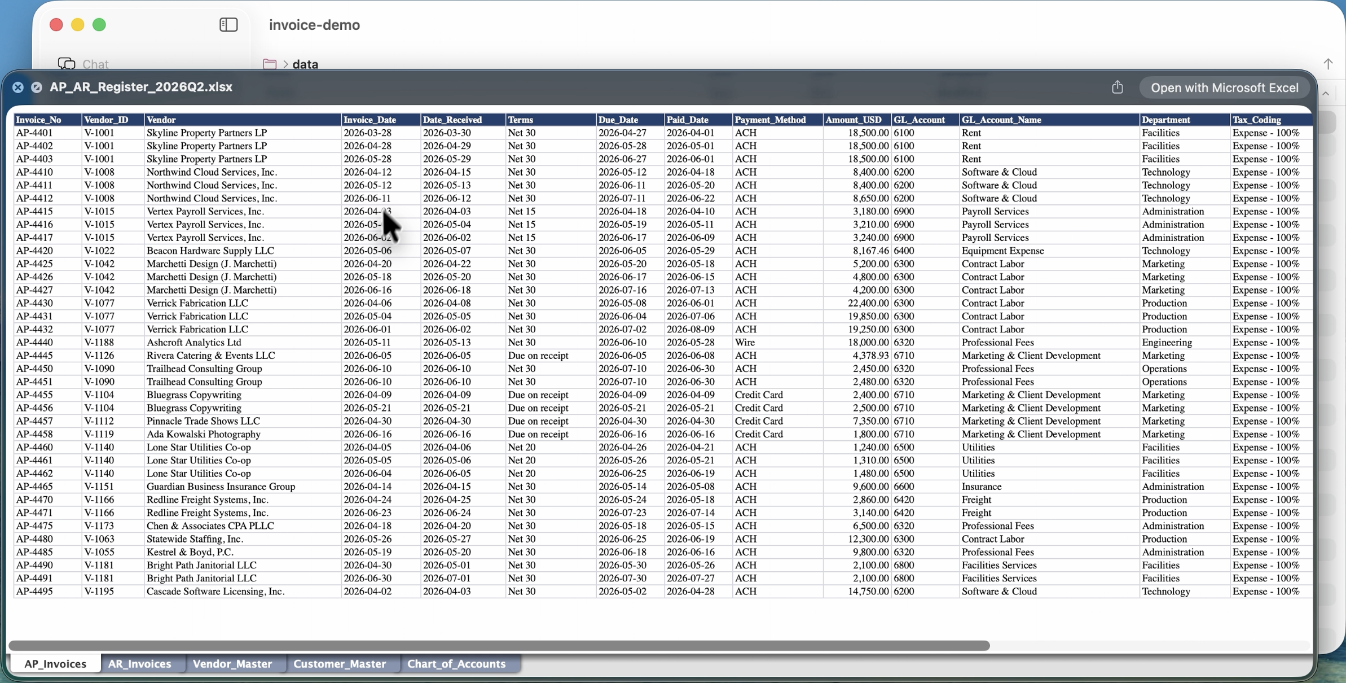Click the invoice-demo window title

(314, 25)
